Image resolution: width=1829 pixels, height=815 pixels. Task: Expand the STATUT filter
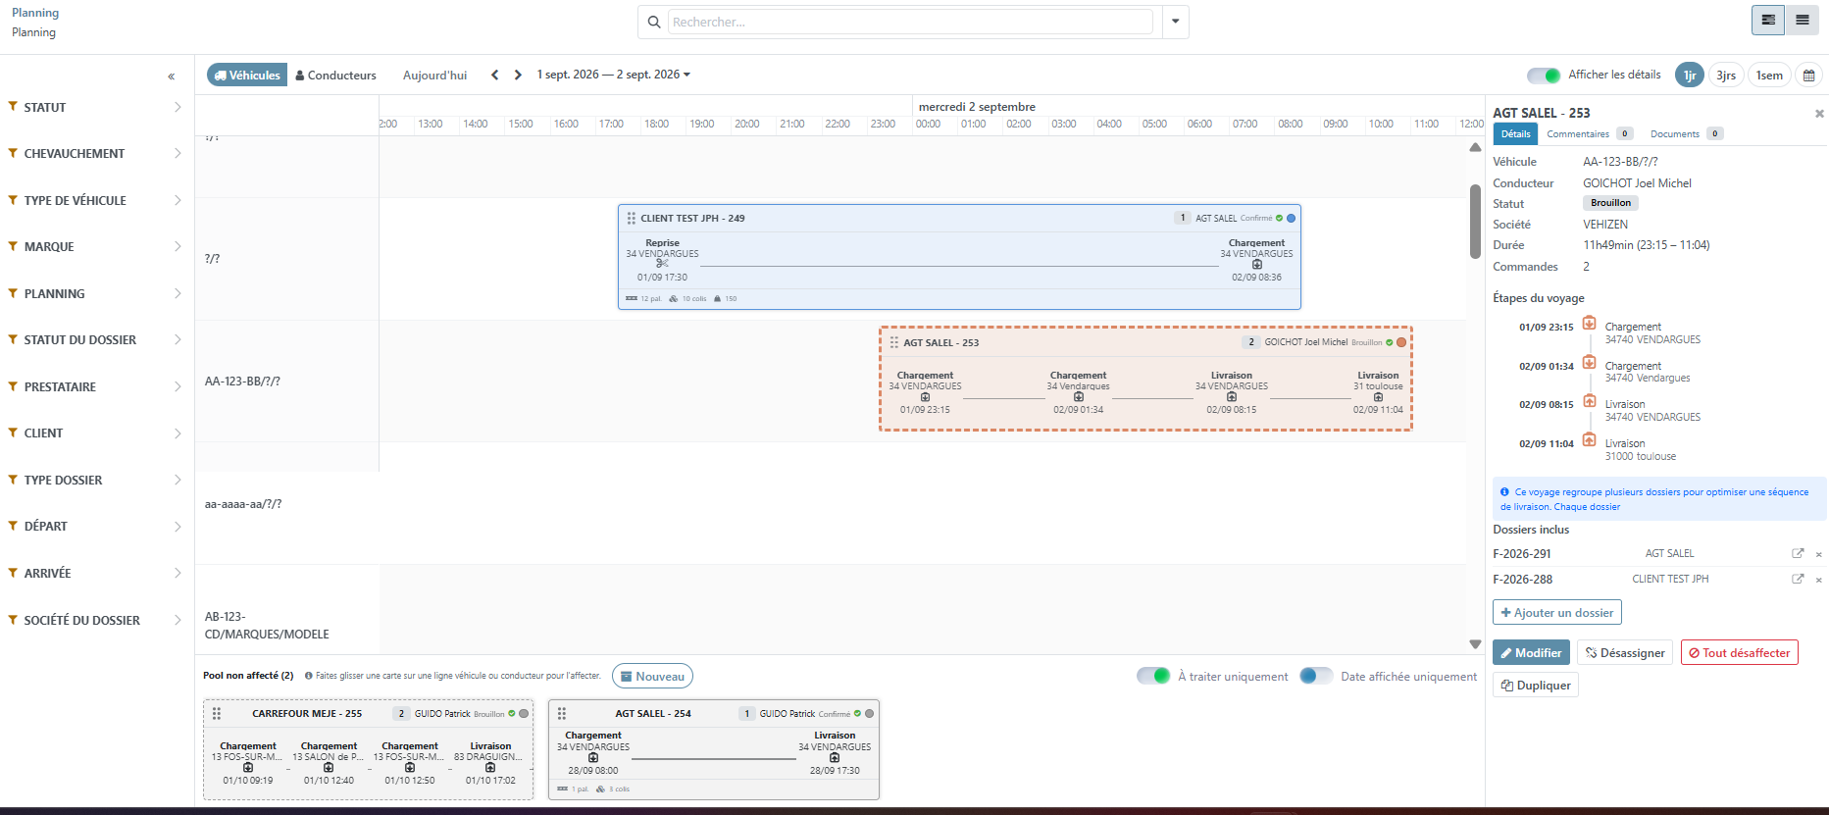(x=95, y=107)
